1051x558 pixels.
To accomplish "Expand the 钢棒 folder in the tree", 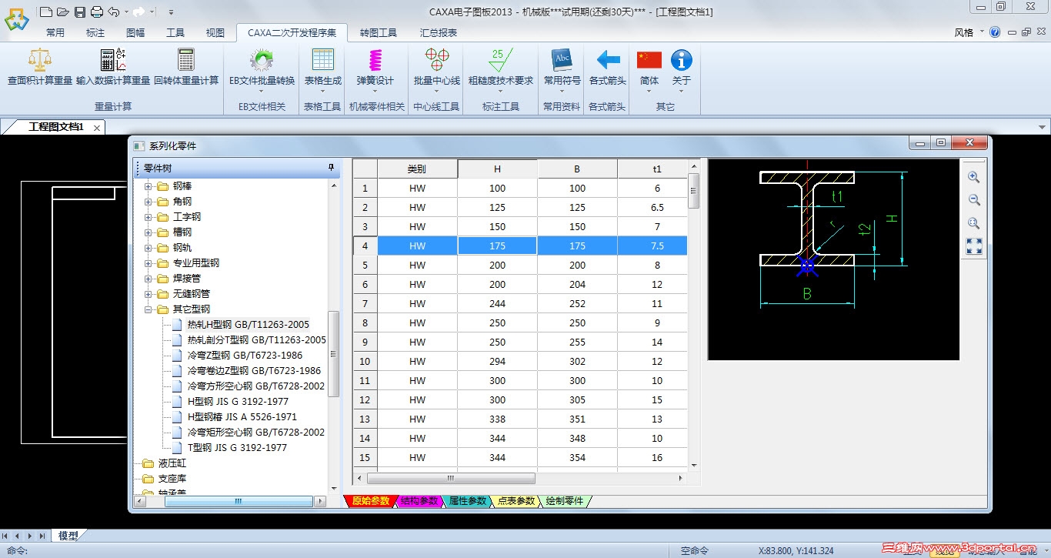I will point(148,186).
